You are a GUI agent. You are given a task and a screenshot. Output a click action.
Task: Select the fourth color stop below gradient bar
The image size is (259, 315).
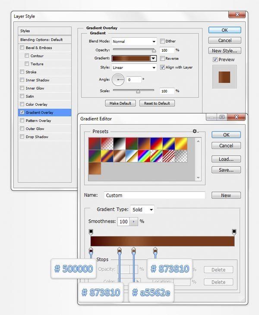(x=155, y=250)
